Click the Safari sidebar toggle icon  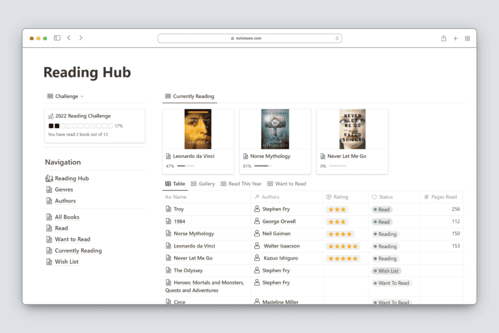[57, 38]
